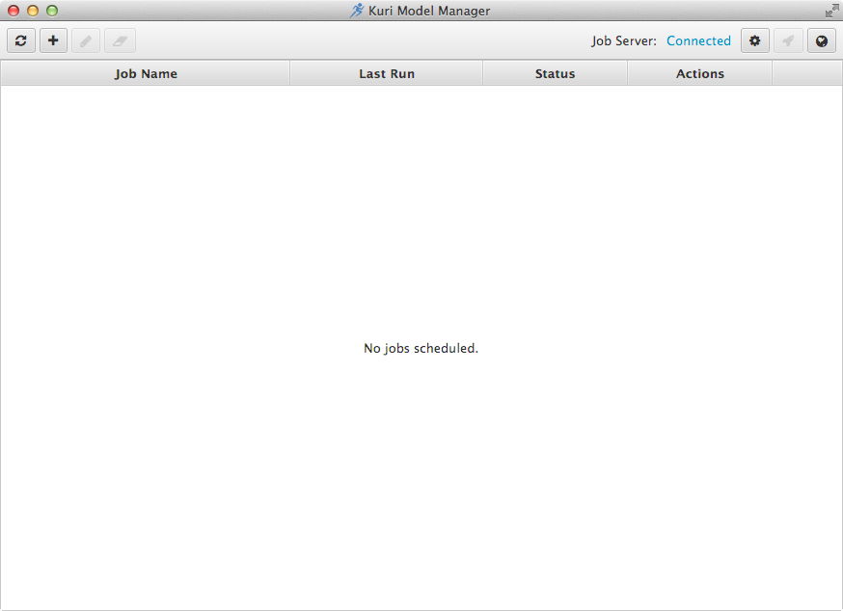Open the Connected job server link
This screenshot has width=843, height=611.
[x=698, y=40]
